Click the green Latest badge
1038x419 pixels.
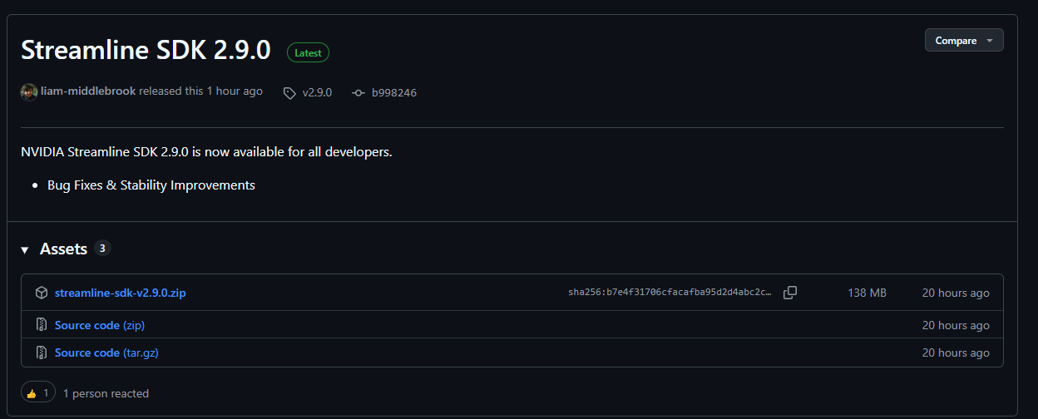click(x=308, y=52)
